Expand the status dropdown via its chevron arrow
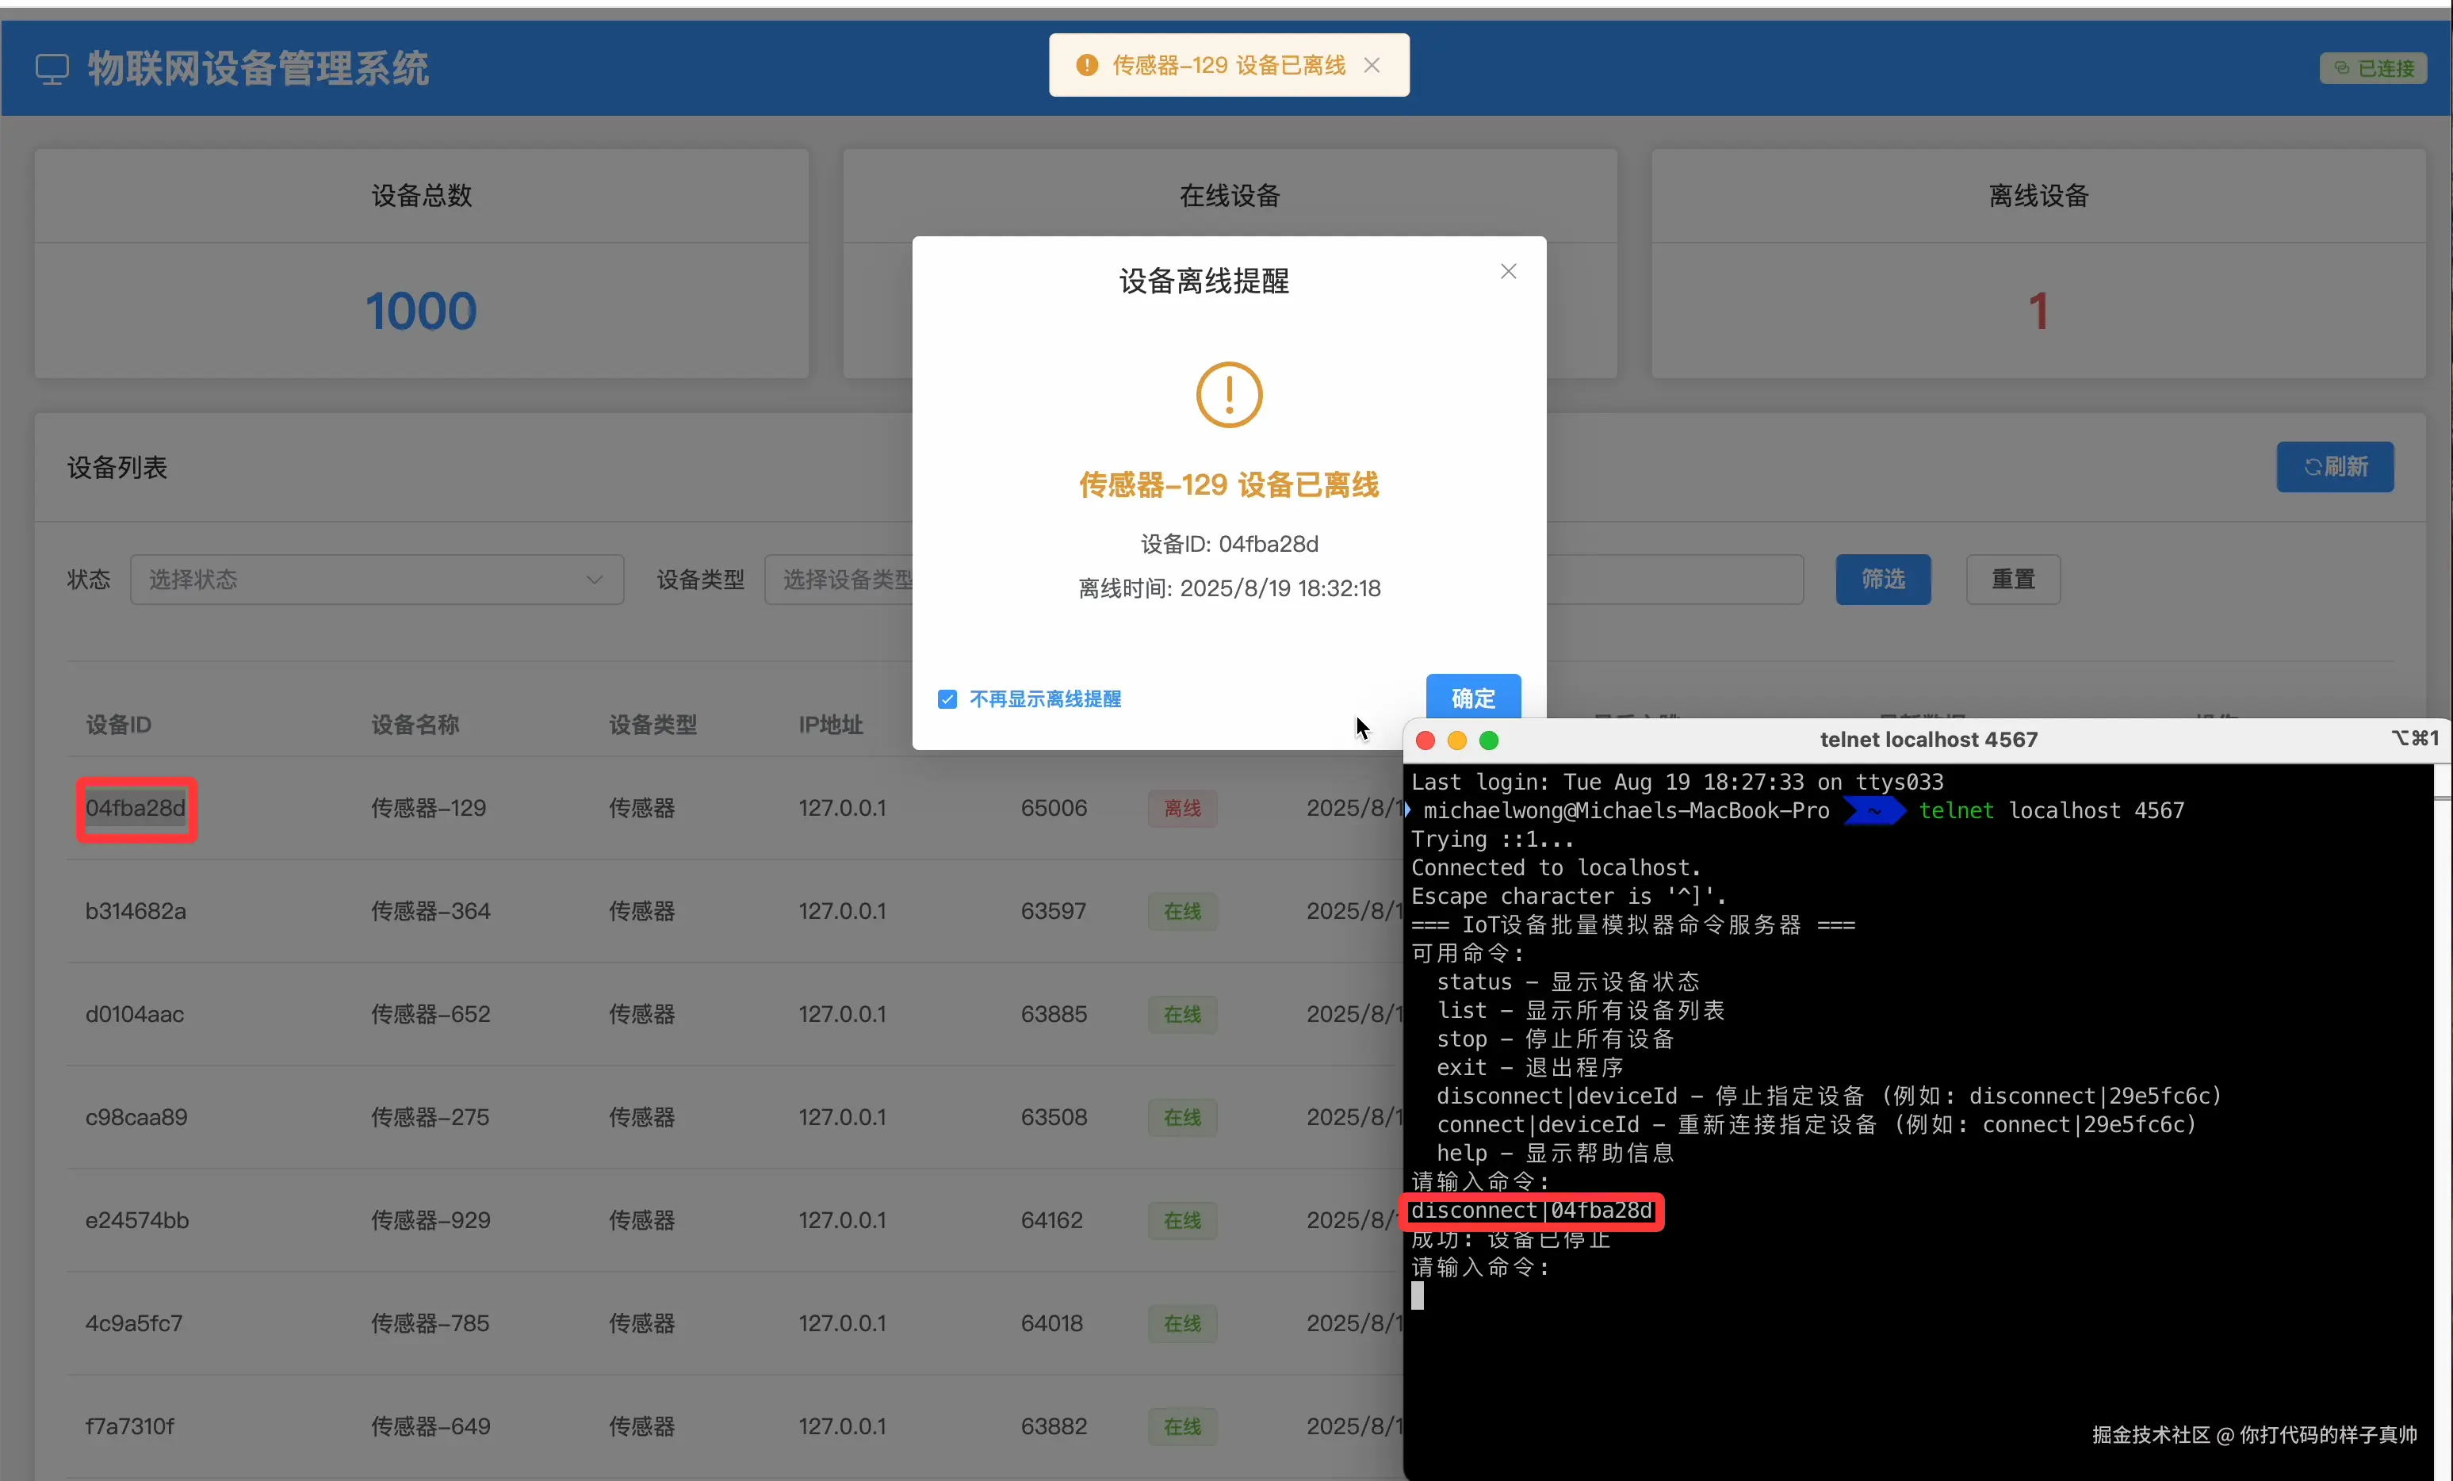The height and width of the screenshot is (1481, 2453). (595, 580)
